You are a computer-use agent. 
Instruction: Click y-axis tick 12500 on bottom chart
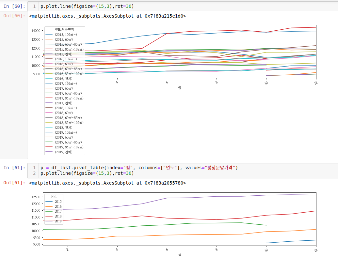pos(36,197)
